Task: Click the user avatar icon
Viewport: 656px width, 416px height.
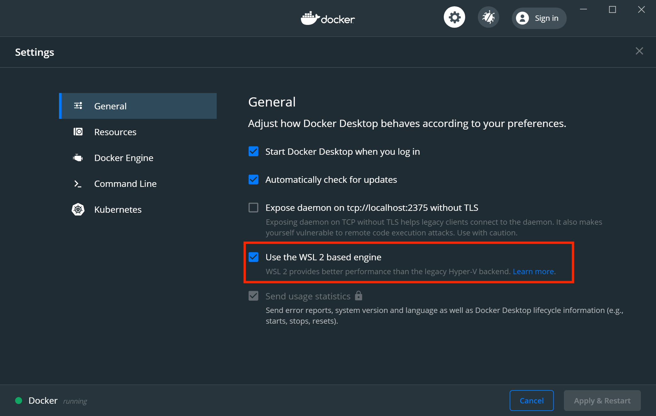Action: [x=522, y=18]
